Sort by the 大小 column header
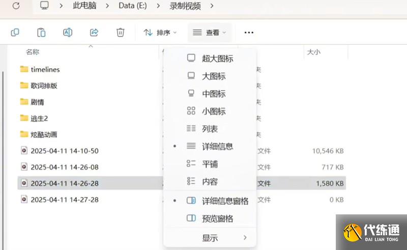This screenshot has width=407, height=250. point(313,52)
